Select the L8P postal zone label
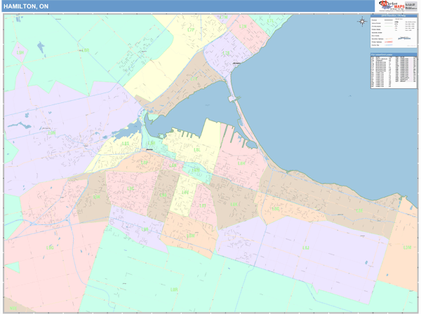Screen dimensions: 421x314 [x=145, y=163]
